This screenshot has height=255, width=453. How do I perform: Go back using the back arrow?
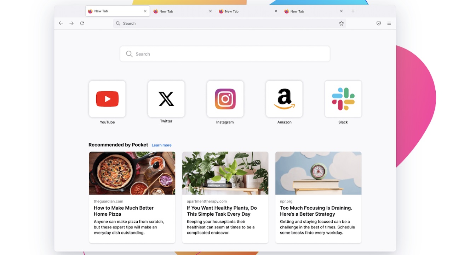(x=61, y=23)
